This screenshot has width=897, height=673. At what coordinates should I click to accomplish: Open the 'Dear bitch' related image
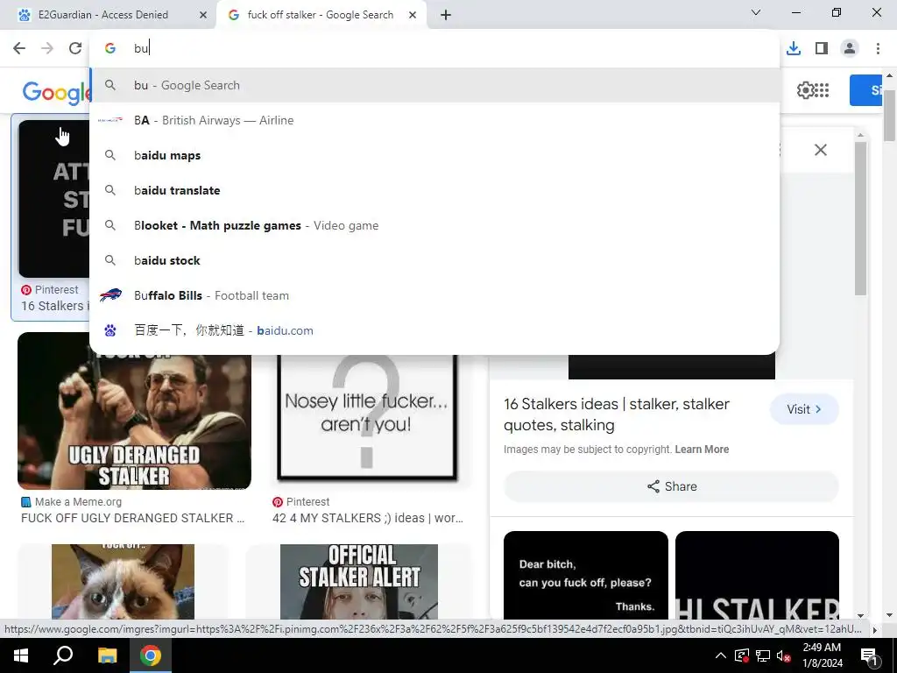click(586, 575)
